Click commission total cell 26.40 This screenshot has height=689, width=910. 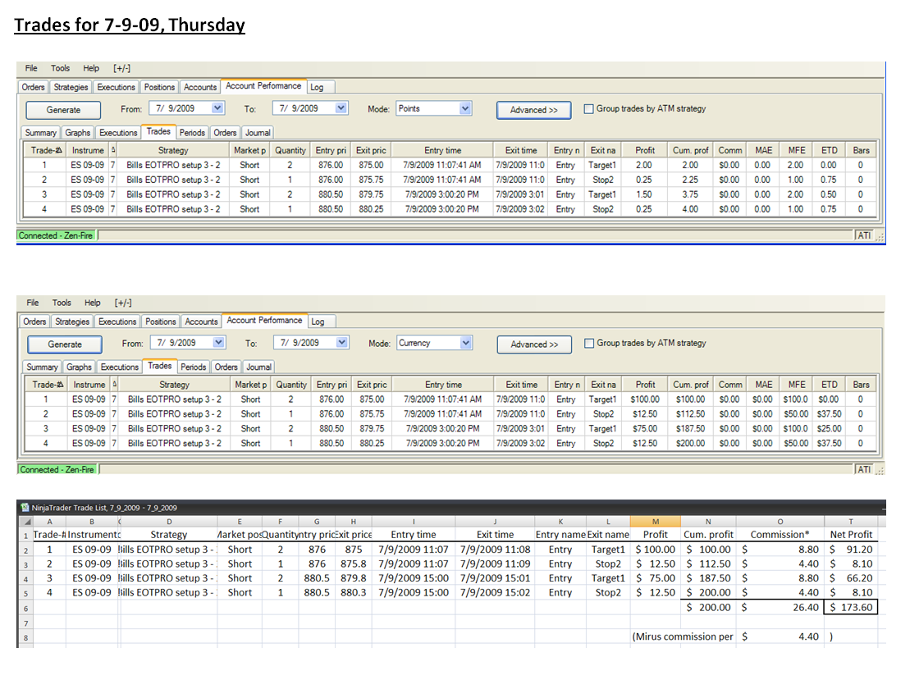(780, 607)
